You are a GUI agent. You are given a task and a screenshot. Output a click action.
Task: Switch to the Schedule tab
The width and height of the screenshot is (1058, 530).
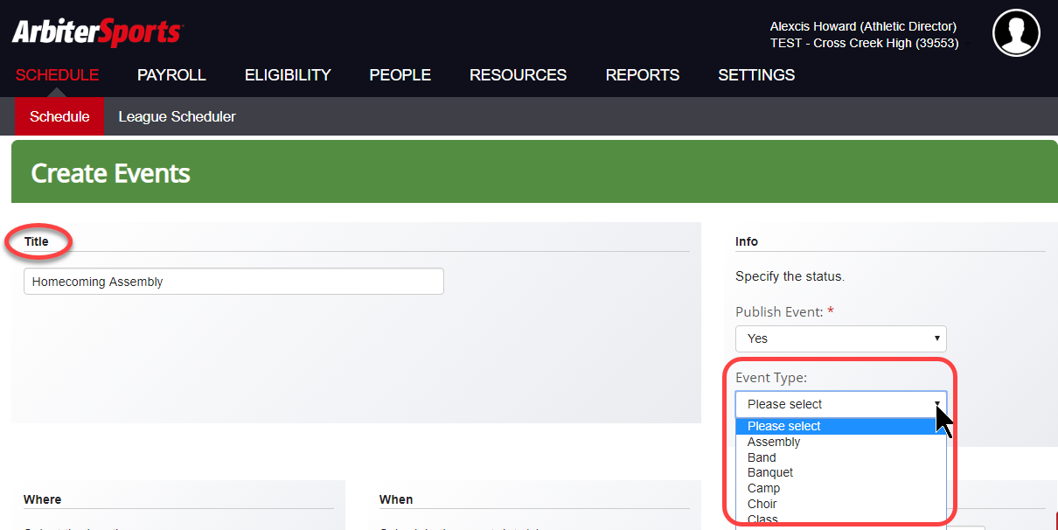59,115
